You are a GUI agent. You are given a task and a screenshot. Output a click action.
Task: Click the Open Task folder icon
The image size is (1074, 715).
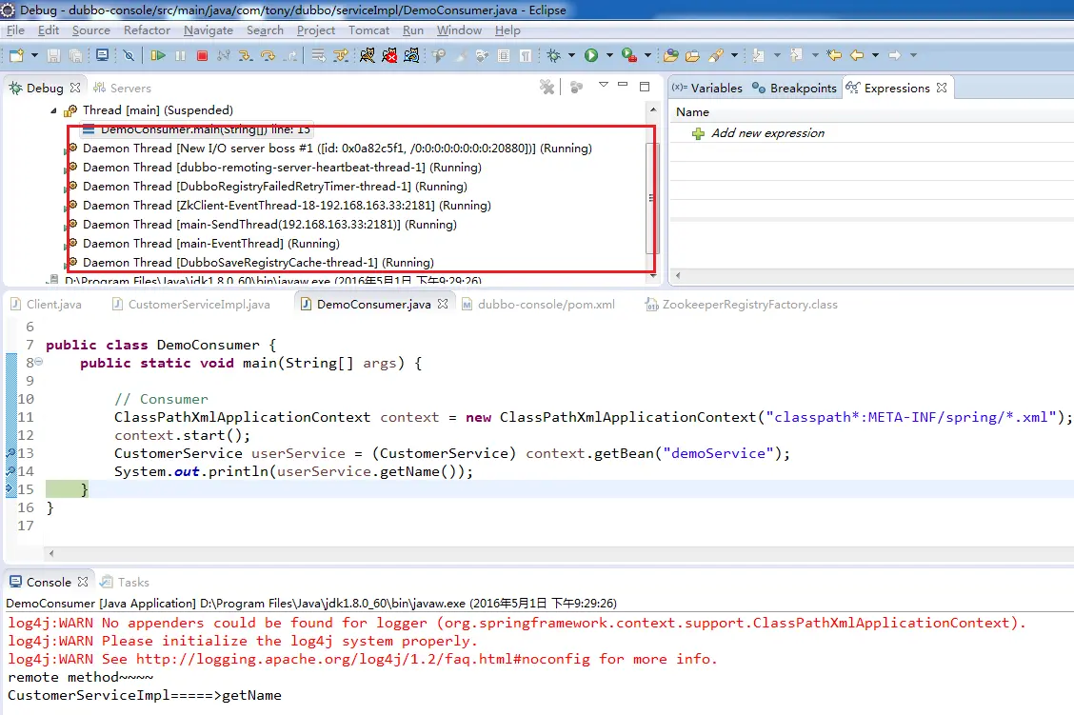click(x=692, y=55)
